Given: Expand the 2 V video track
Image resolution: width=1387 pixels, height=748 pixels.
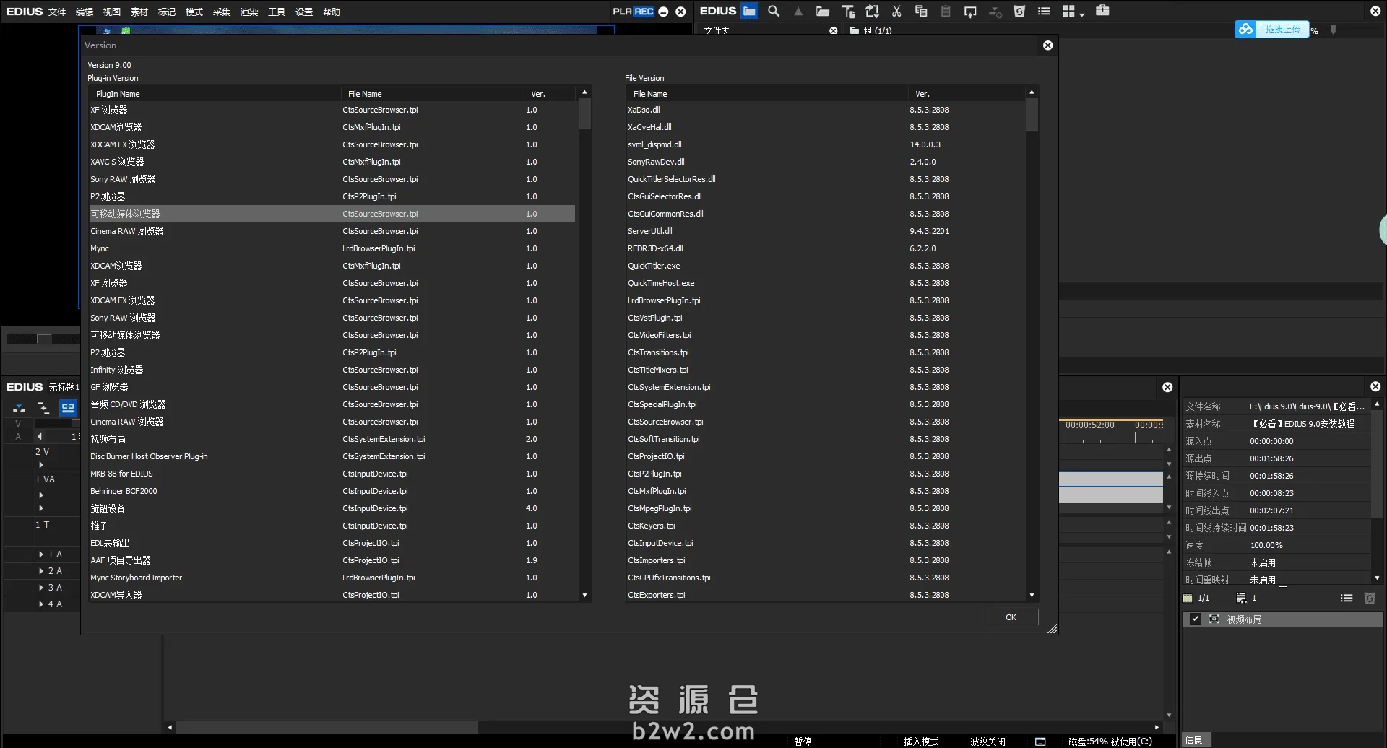Looking at the screenshot, I should [x=41, y=465].
